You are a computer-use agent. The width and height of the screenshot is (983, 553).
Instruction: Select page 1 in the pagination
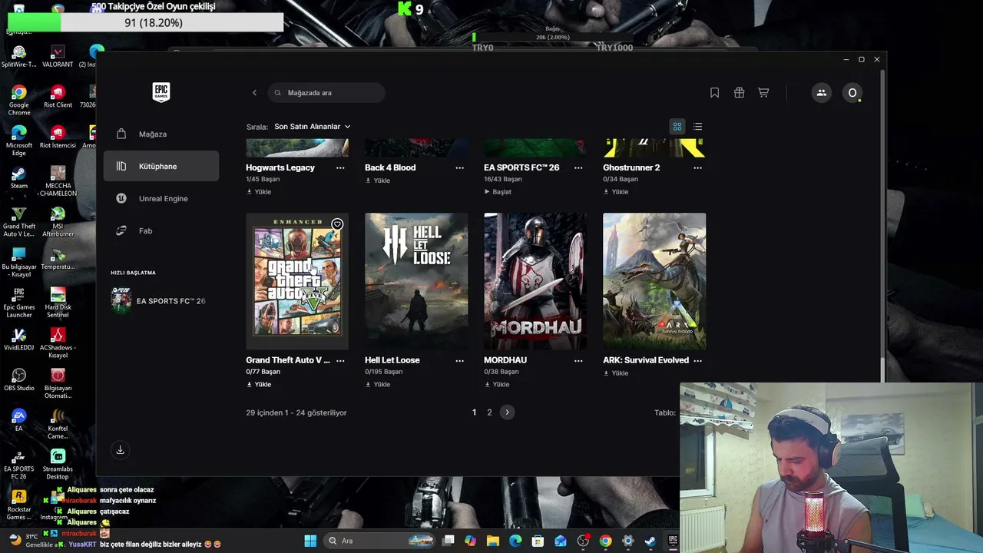coord(474,412)
